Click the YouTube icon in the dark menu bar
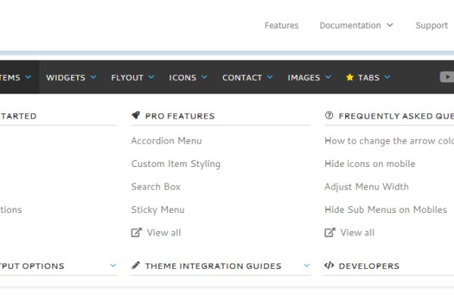 [446, 77]
